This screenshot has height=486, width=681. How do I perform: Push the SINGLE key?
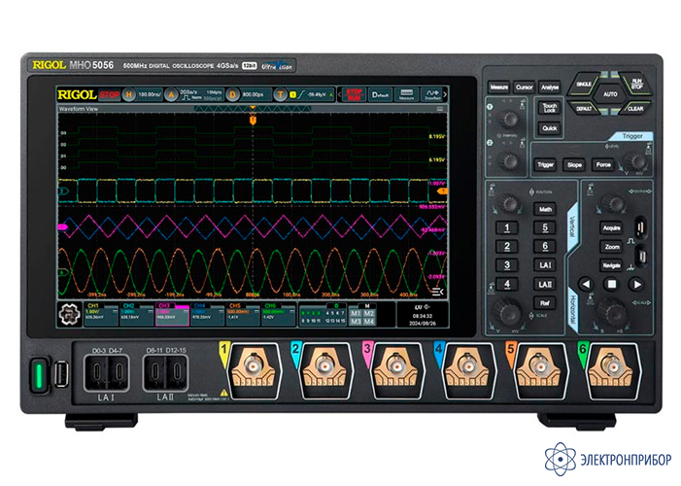pos(583,84)
